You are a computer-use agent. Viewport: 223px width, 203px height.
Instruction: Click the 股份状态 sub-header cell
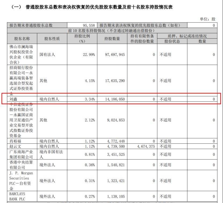pos(172,41)
